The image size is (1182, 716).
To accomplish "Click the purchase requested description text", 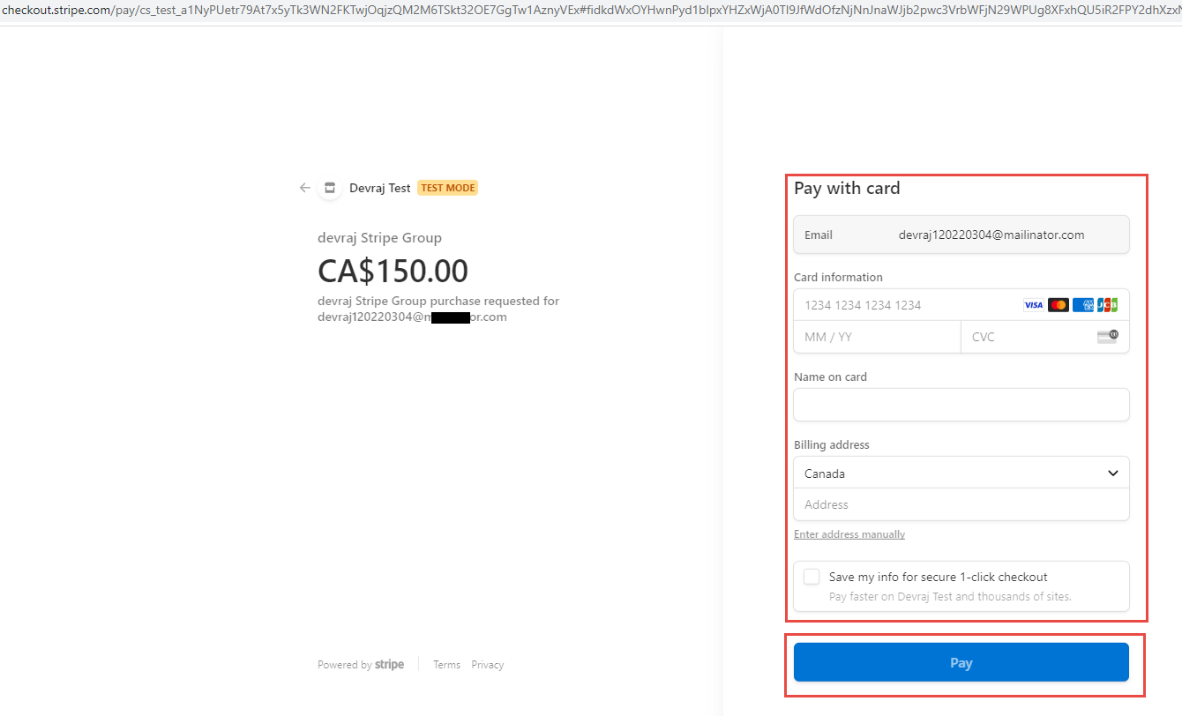I will pyautogui.click(x=438, y=309).
